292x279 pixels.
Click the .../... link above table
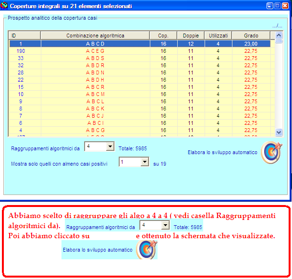pyautogui.click(x=277, y=26)
